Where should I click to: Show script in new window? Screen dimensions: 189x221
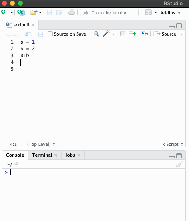click(x=28, y=34)
